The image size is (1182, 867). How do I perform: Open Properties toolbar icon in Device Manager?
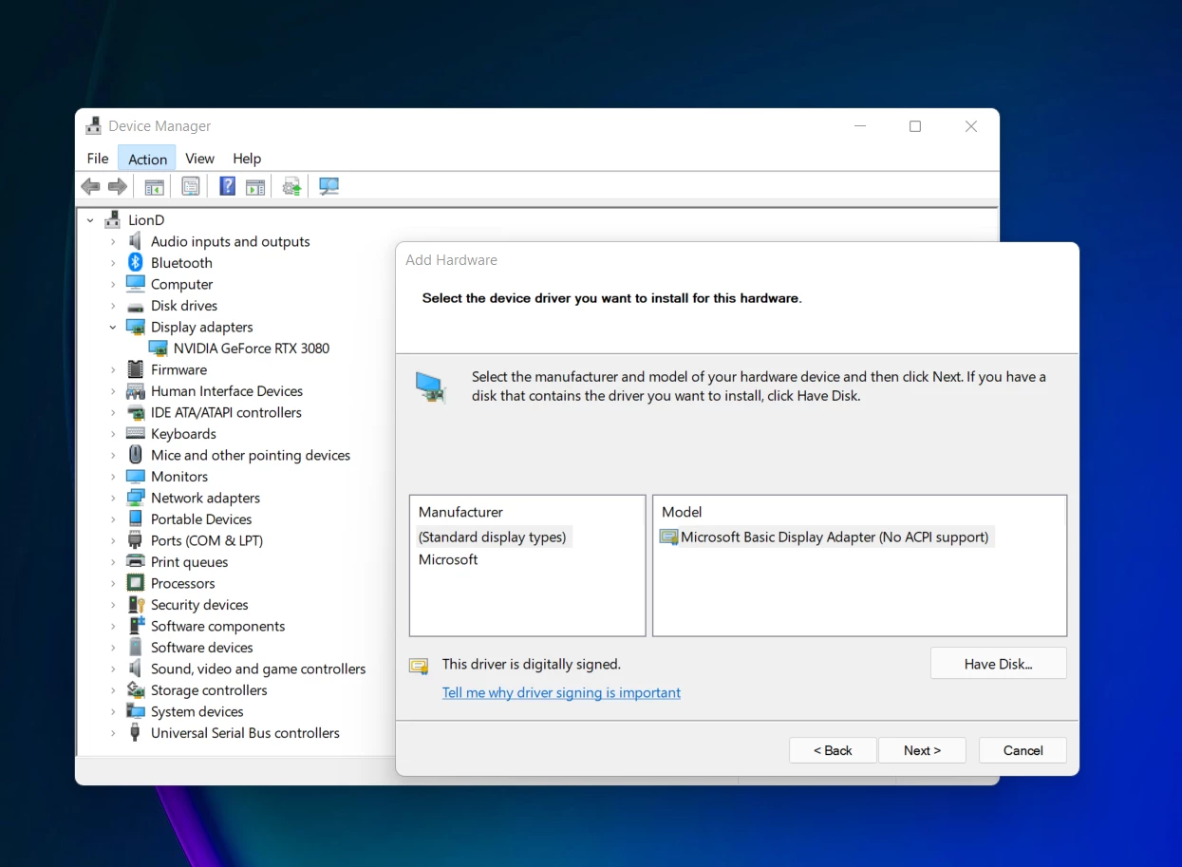tap(191, 186)
